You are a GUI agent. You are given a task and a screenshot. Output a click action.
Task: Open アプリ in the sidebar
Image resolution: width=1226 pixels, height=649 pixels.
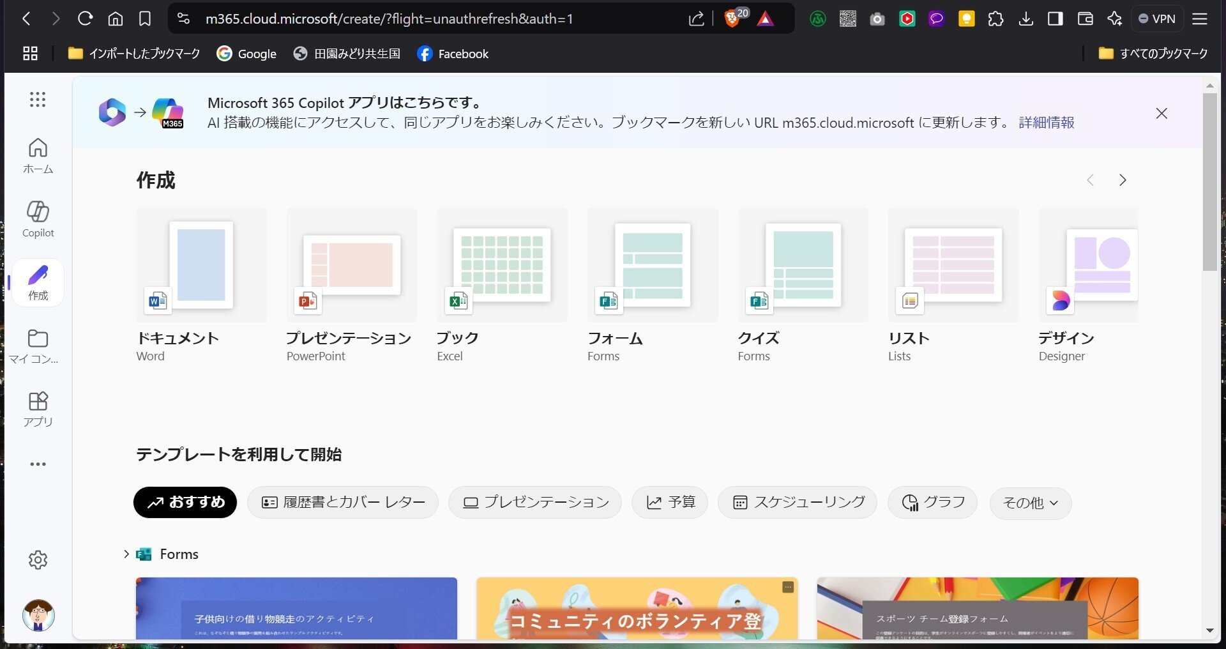[38, 409]
